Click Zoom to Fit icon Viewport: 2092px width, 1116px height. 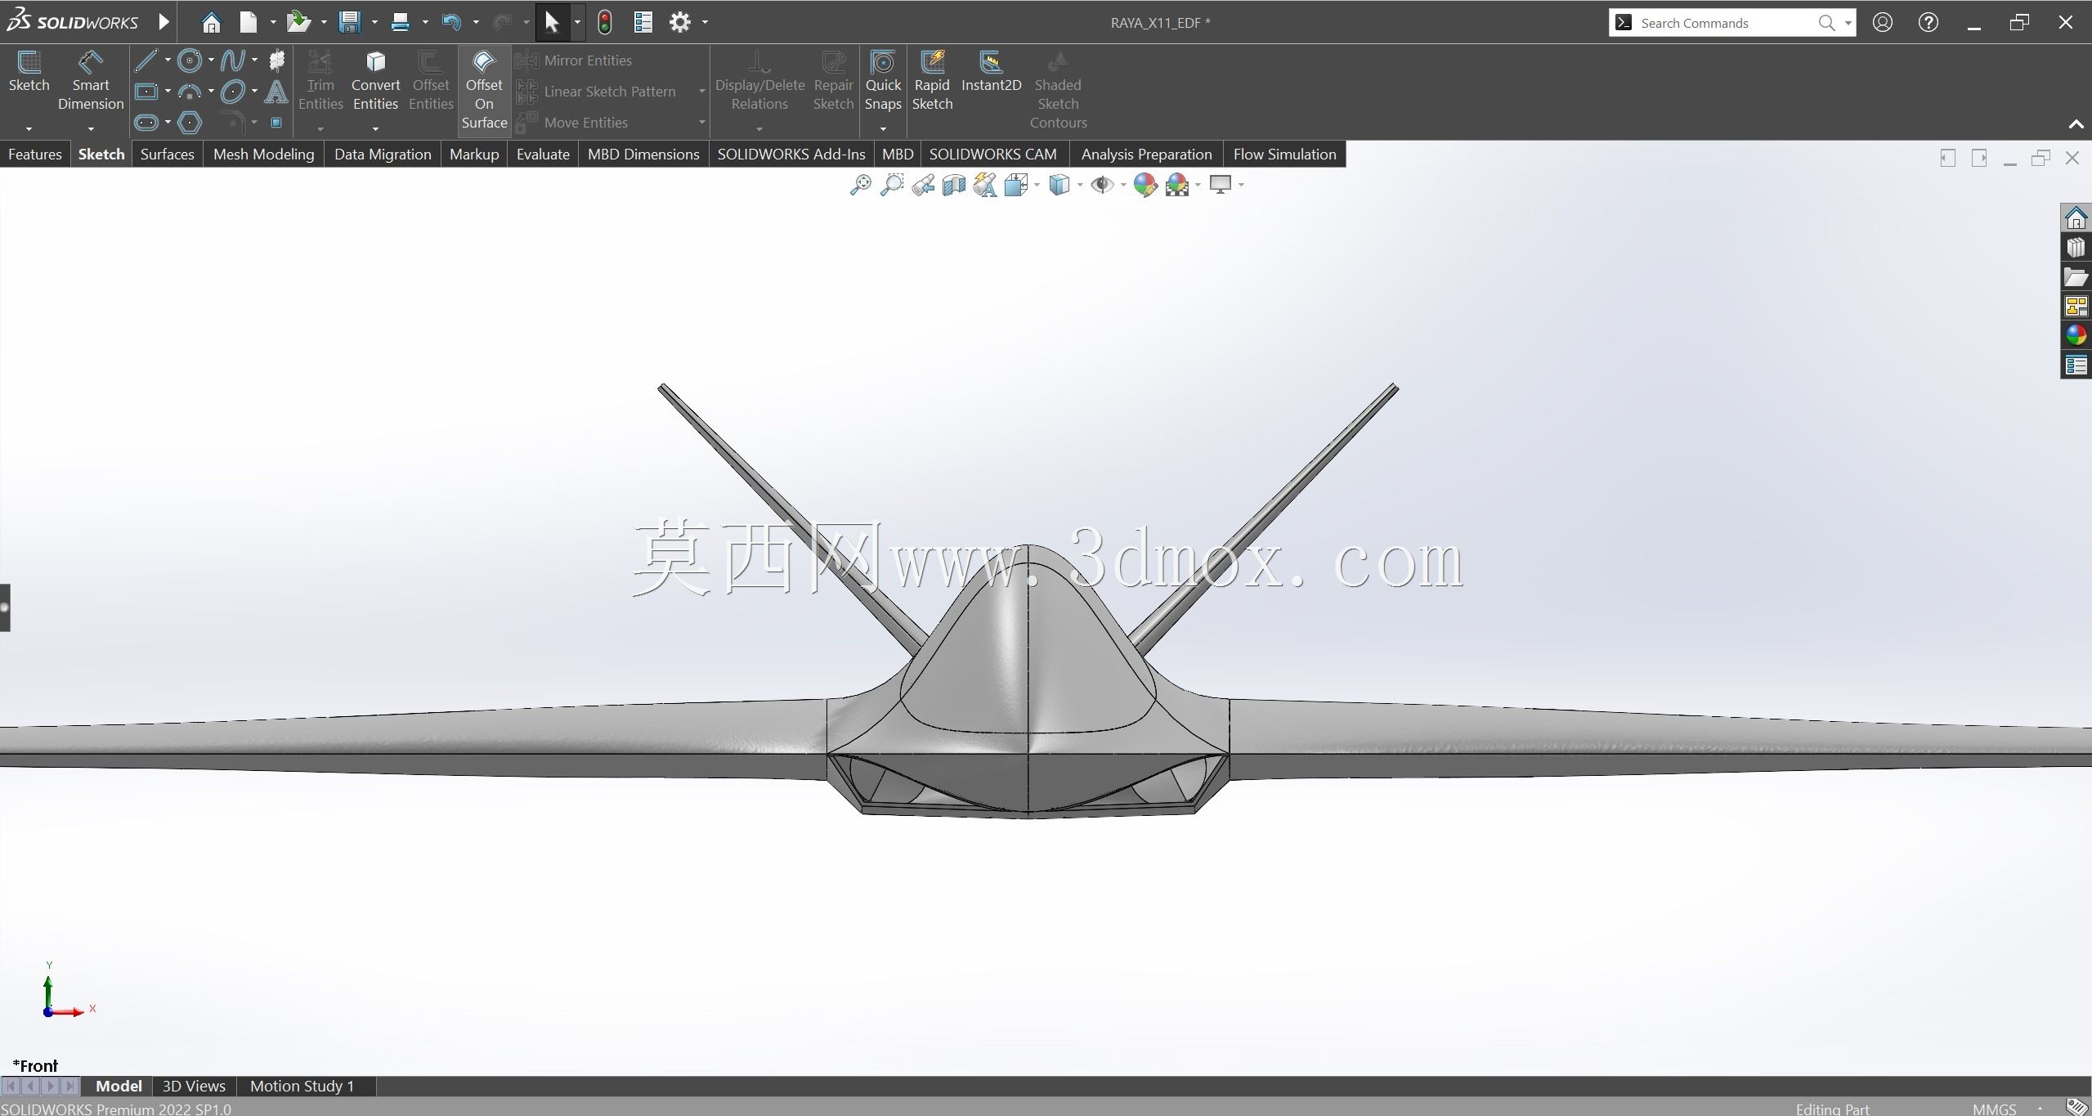pyautogui.click(x=860, y=186)
